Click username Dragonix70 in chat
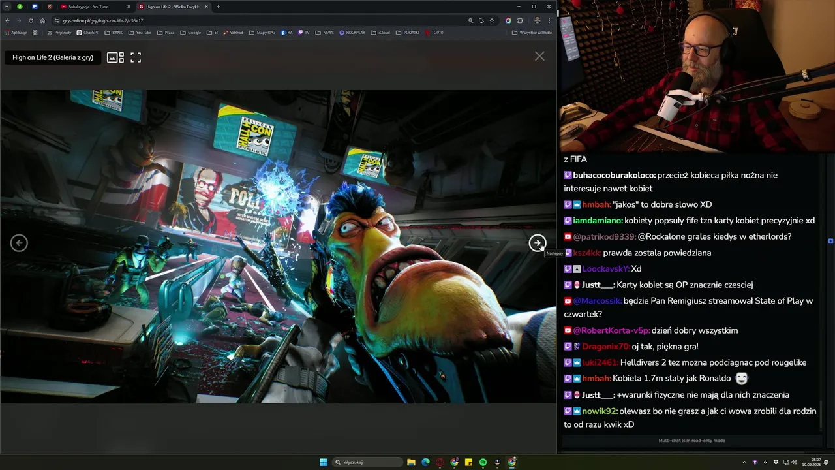Screen dimensions: 835x470 605,347
